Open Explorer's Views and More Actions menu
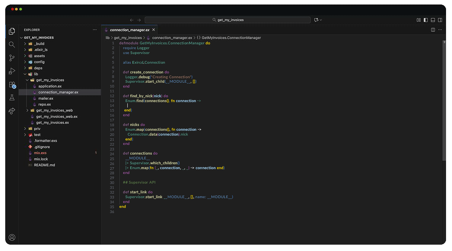The image size is (452, 251). (x=95, y=30)
